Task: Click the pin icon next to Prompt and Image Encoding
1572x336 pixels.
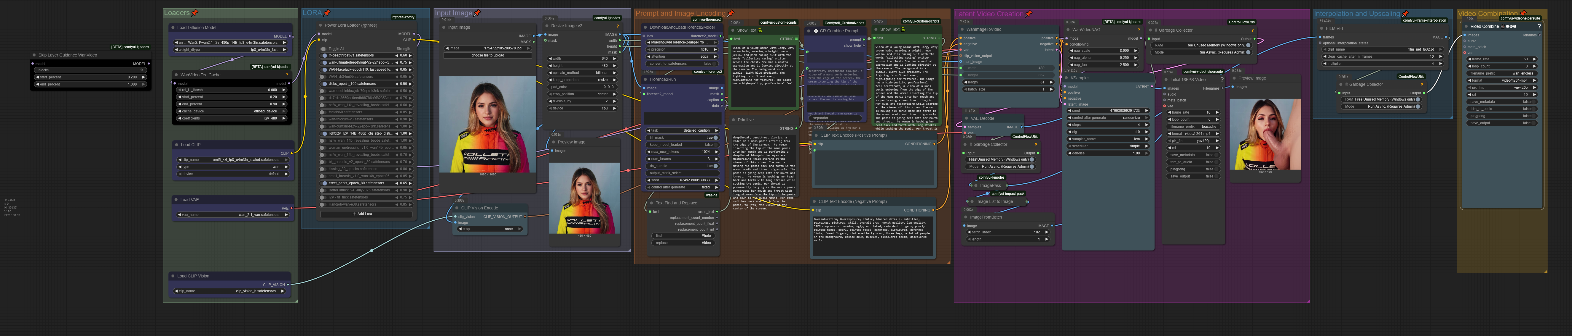Action: point(731,13)
